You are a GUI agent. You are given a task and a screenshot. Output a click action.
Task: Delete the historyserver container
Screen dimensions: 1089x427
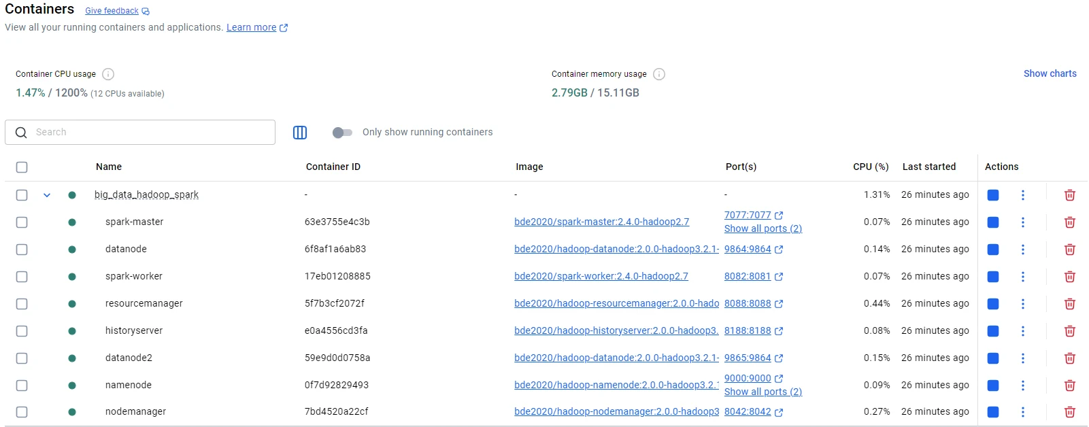pyautogui.click(x=1069, y=331)
